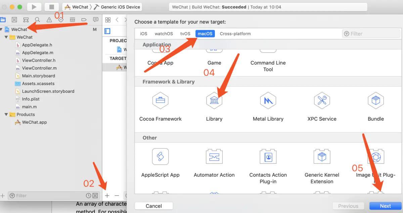Choose the Contacts Action Plug-in template icon
This screenshot has height=213, width=403.
point(268,156)
